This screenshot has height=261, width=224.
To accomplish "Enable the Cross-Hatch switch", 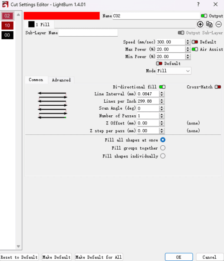I will pyautogui.click(x=217, y=87).
